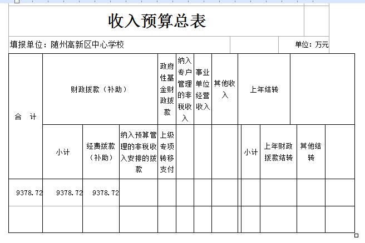
Task: Click the 其他结转 header cell
Action: click(x=311, y=152)
